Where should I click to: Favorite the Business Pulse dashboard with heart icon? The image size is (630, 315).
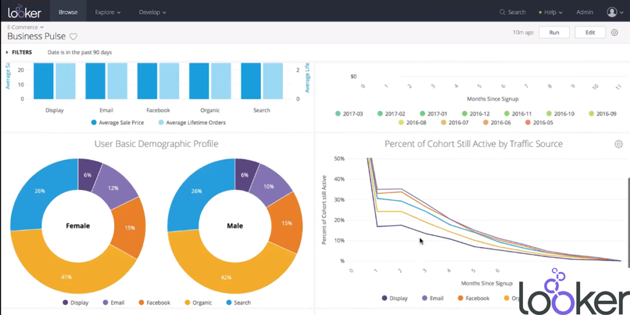coord(73,36)
